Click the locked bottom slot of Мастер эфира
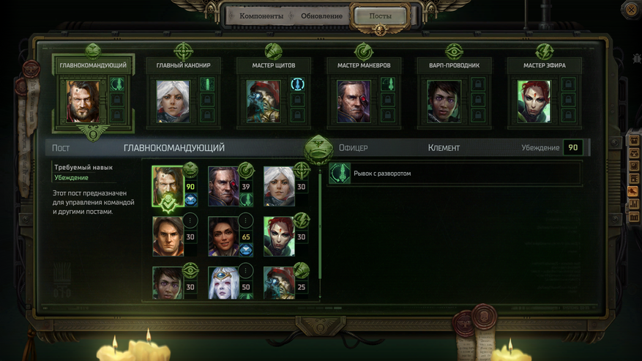The width and height of the screenshot is (642, 361). [568, 115]
